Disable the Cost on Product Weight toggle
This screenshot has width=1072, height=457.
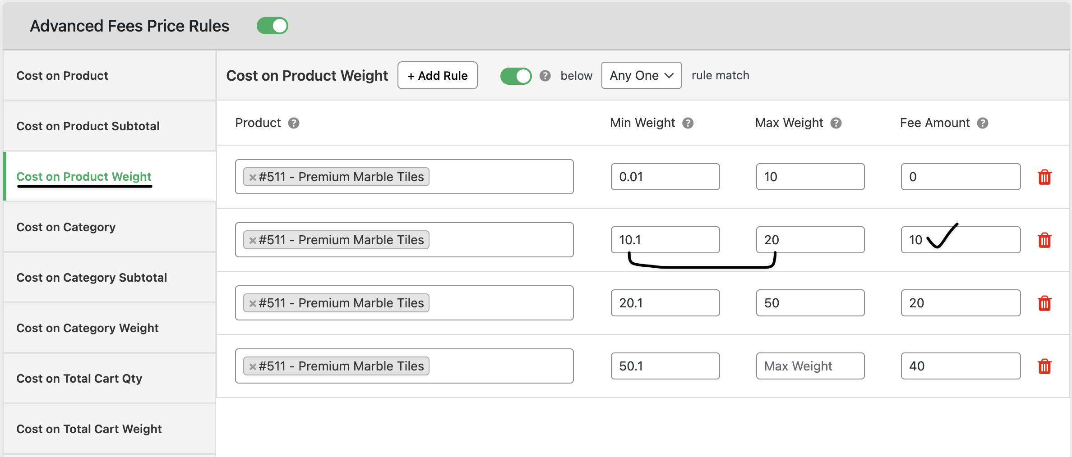click(x=516, y=76)
